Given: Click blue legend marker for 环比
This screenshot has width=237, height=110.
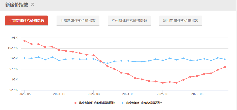Looking at the screenshot, I should pyautogui.click(x=123, y=103).
